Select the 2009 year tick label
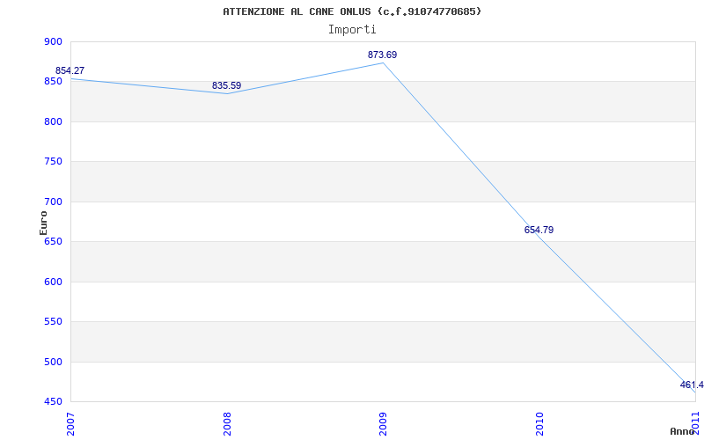This screenshot has width=704, height=440. (x=384, y=422)
